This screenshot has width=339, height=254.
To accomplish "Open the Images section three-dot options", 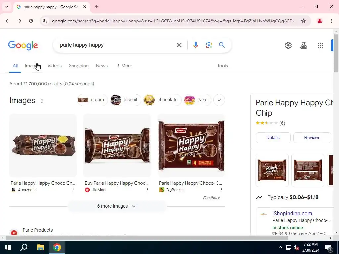I will click(42, 101).
